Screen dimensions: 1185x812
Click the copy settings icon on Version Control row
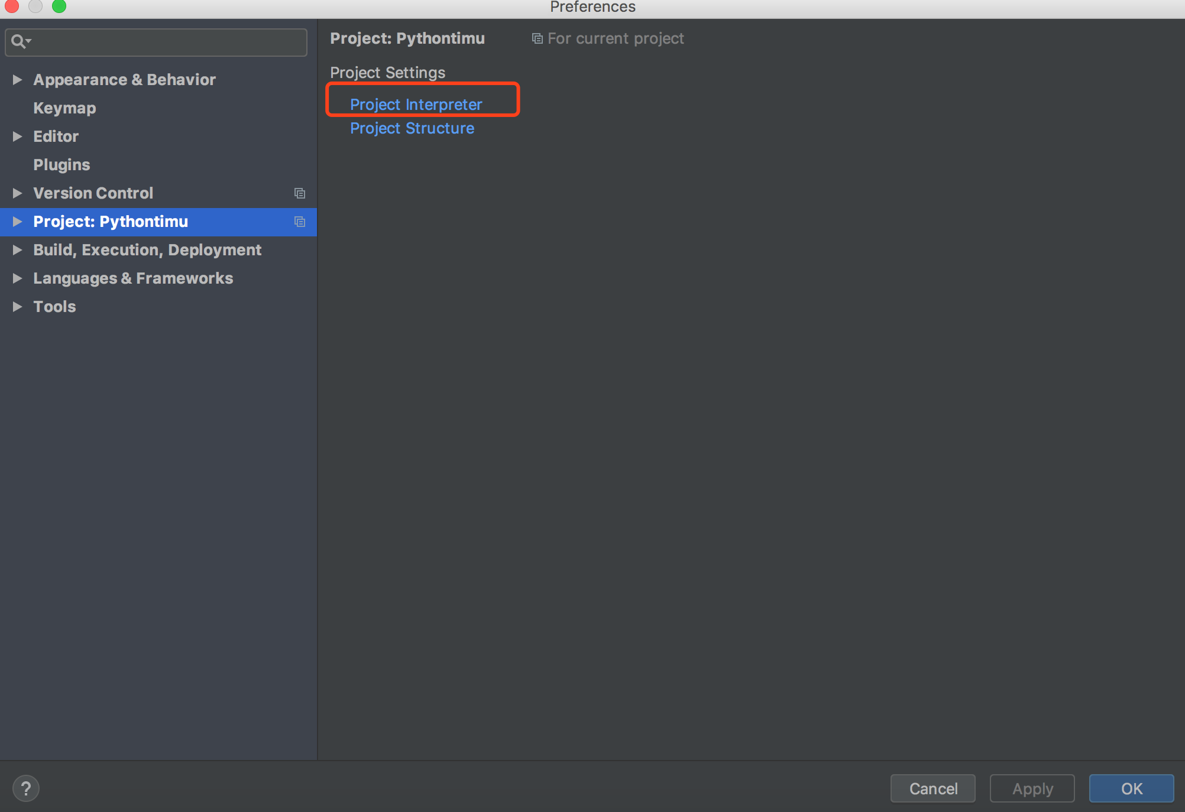click(x=300, y=193)
